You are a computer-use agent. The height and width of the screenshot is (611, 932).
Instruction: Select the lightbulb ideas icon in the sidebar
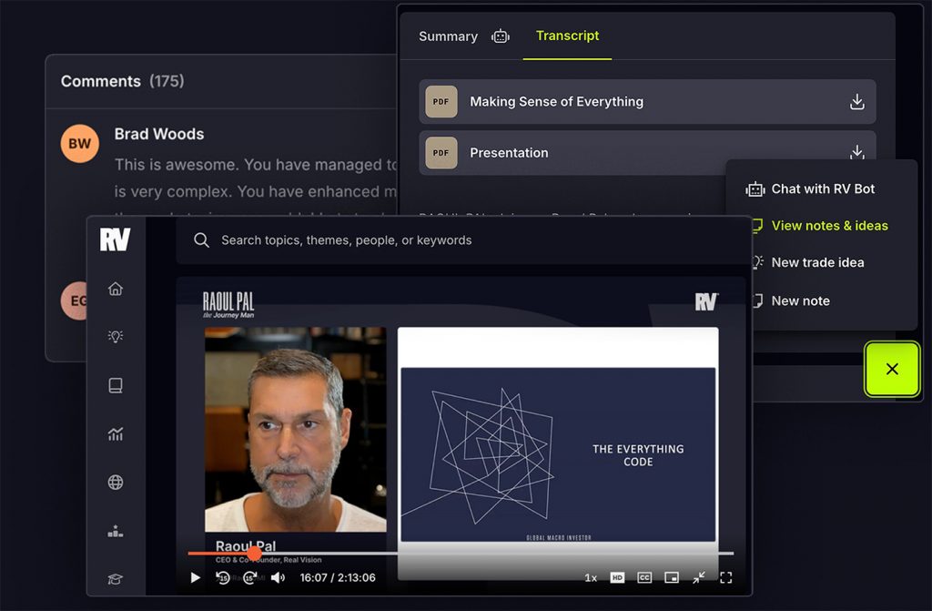pyautogui.click(x=115, y=336)
